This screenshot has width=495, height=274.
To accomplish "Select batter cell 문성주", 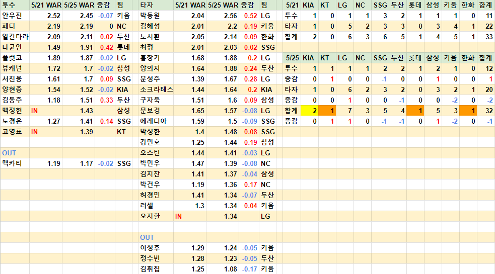I will click(156, 79).
